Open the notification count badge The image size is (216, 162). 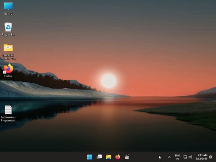click(211, 157)
